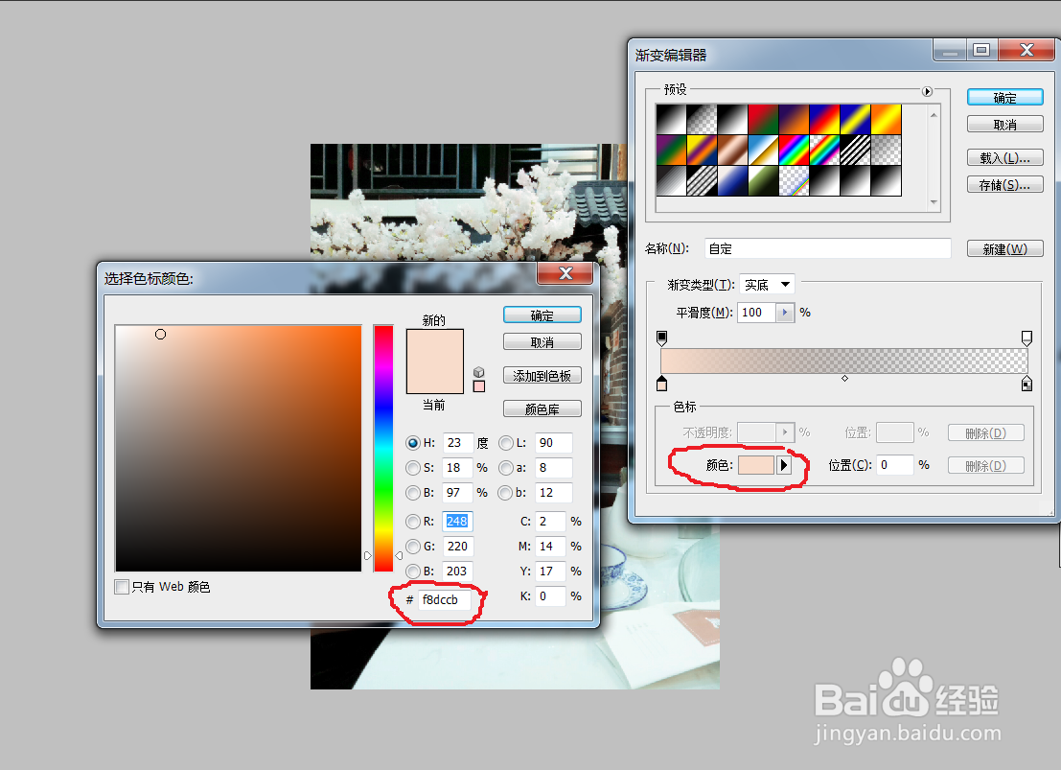Viewport: 1061px width, 770px height.
Task: Select the checkered diagonal stripes preset in bottom row
Action: 702,180
